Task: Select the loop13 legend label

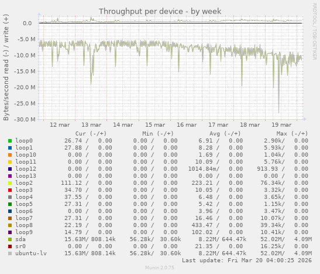Action: [x=26, y=176]
